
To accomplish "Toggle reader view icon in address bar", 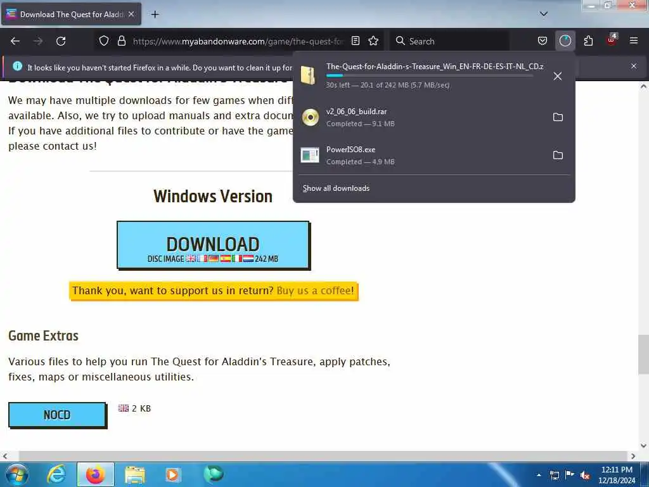I will click(356, 41).
